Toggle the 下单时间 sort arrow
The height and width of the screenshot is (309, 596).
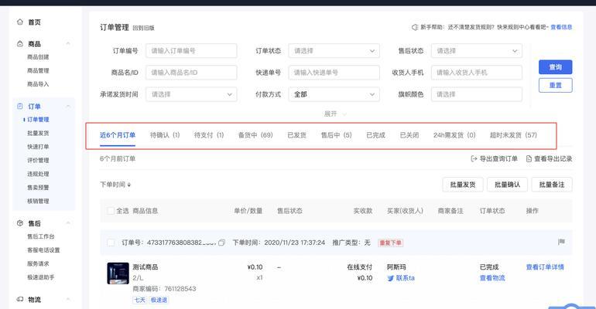pos(128,185)
